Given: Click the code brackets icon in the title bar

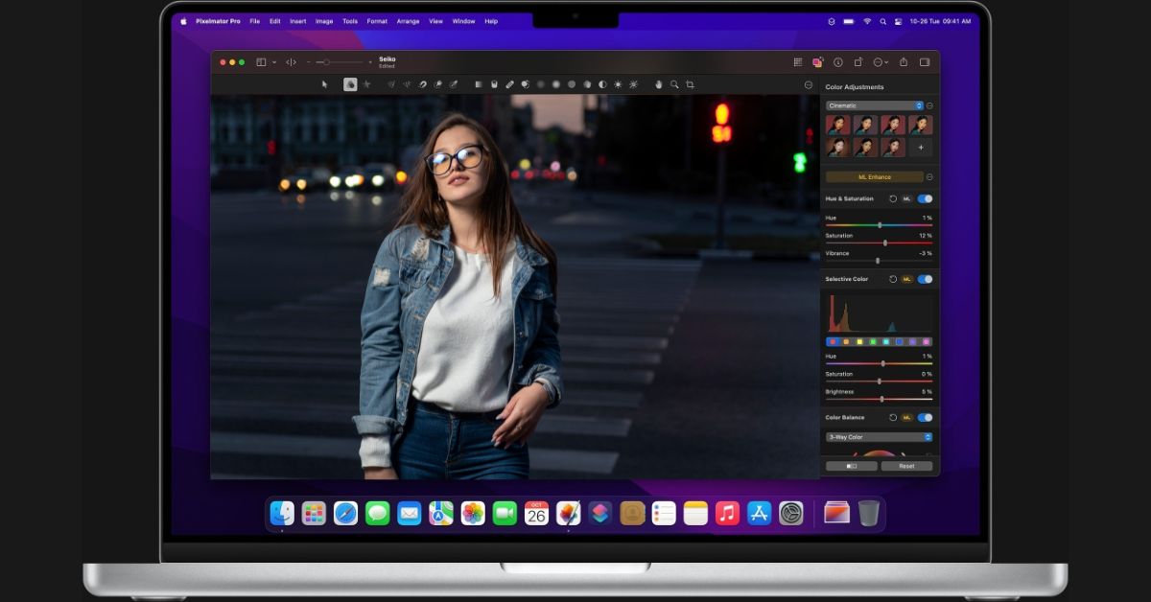Looking at the screenshot, I should 291,62.
